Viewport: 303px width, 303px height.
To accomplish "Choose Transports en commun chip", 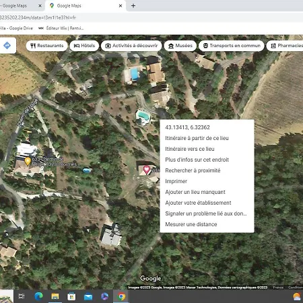I will click(232, 46).
